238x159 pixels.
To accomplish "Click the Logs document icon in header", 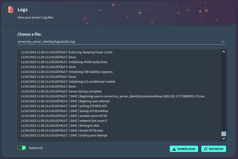I will coord(11,10).
